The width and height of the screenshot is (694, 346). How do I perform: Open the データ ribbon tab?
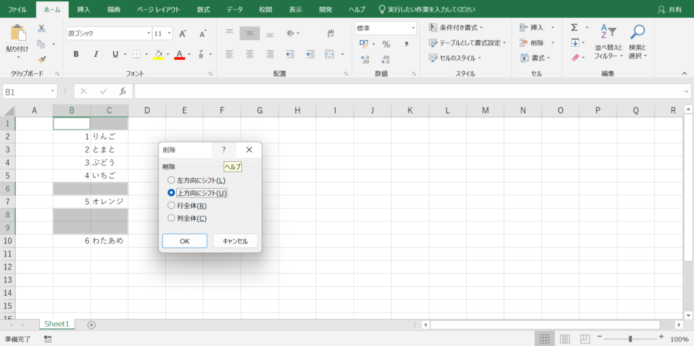(x=234, y=9)
